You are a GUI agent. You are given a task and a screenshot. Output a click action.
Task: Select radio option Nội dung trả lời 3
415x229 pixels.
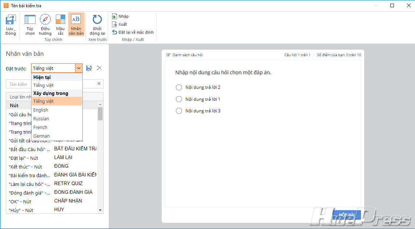(x=179, y=111)
